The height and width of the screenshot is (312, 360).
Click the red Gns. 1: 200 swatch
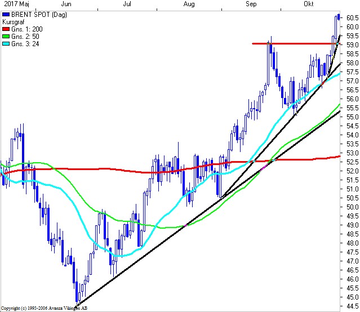[6, 29]
